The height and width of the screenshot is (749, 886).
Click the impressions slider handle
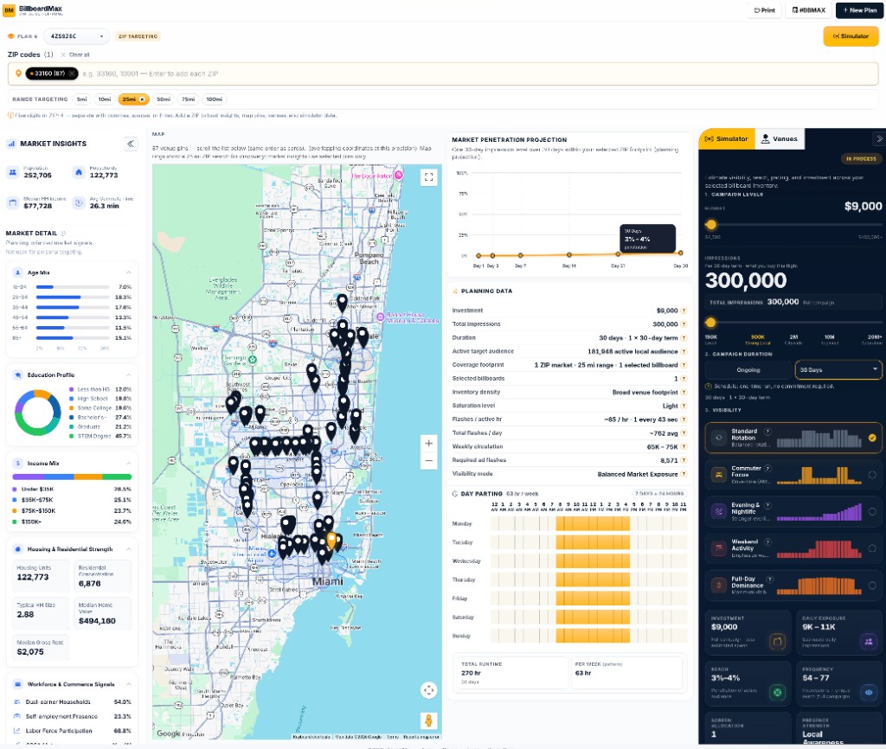coord(711,323)
